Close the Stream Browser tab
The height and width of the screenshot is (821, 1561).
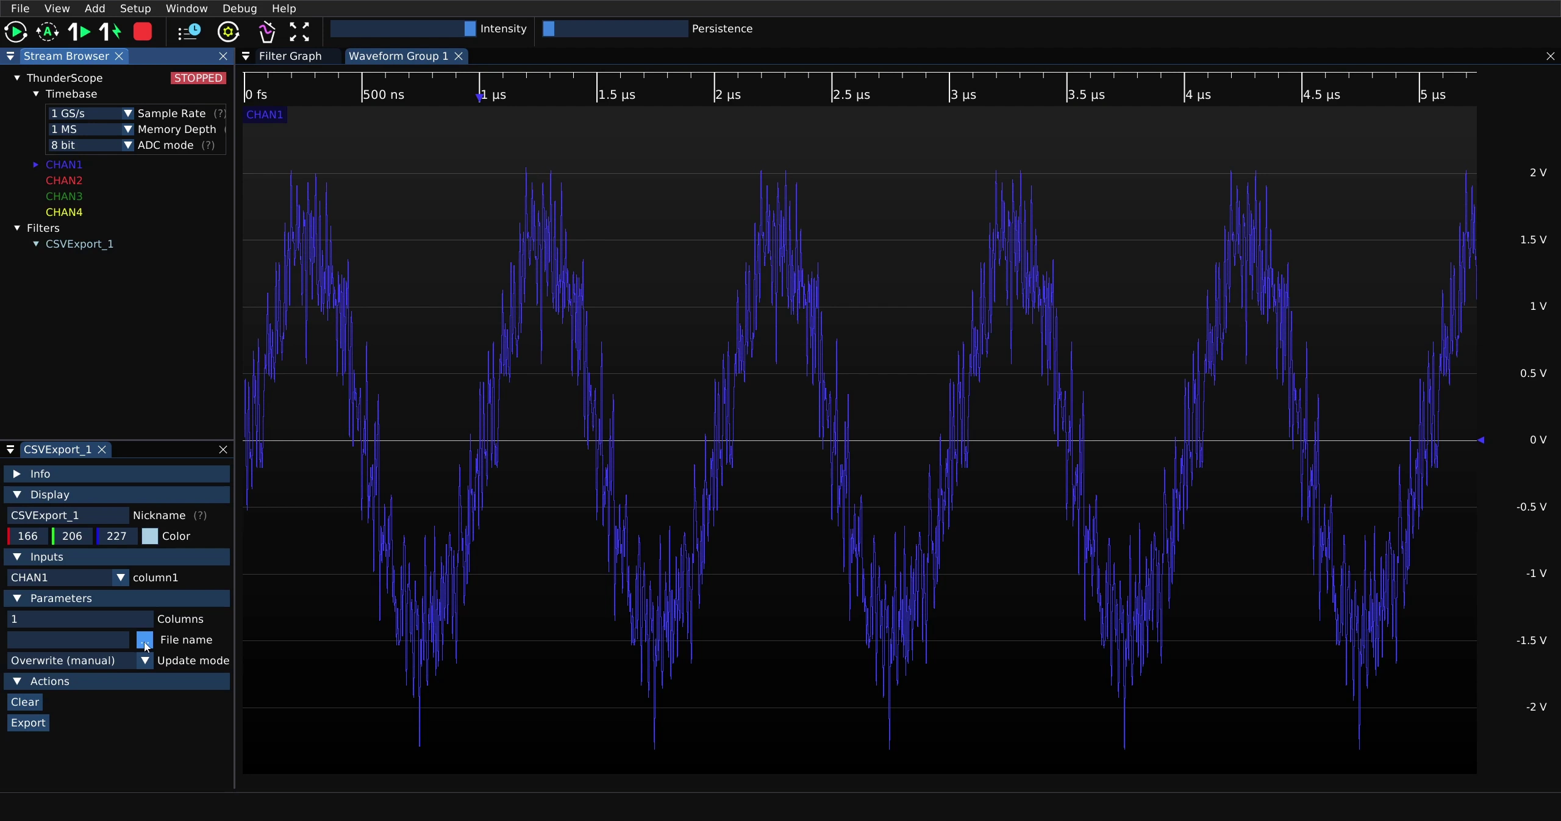coord(120,56)
